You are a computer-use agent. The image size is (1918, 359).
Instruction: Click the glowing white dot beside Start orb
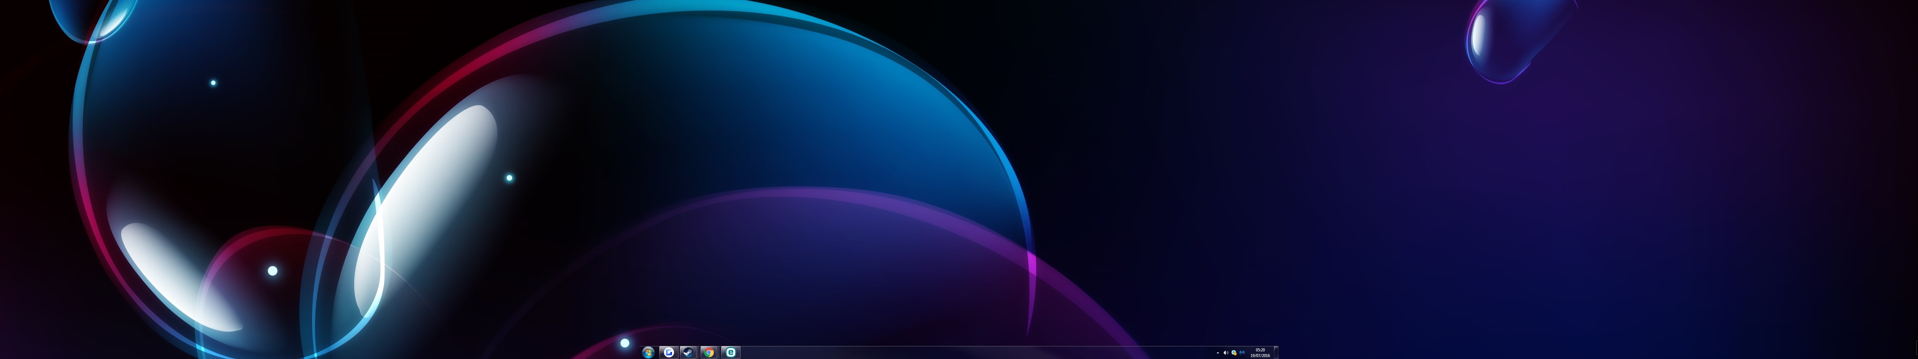click(625, 343)
